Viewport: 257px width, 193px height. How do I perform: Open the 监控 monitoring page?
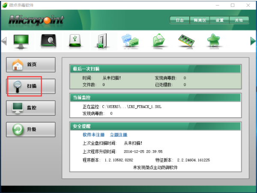click(31, 108)
